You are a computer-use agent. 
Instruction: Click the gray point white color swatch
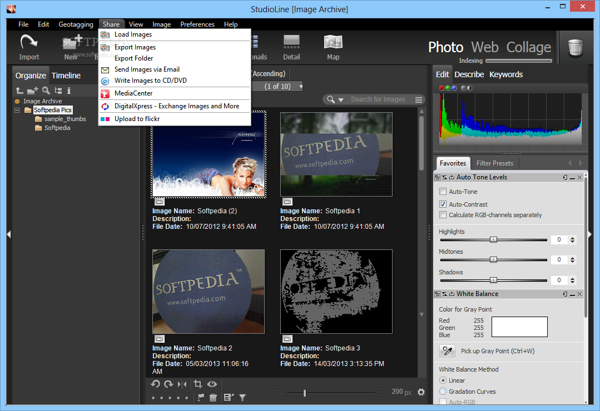tap(519, 327)
